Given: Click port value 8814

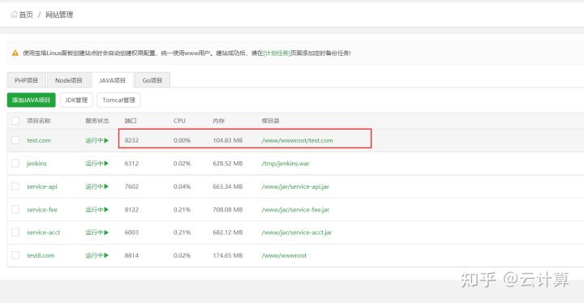Looking at the screenshot, I should pos(131,255).
